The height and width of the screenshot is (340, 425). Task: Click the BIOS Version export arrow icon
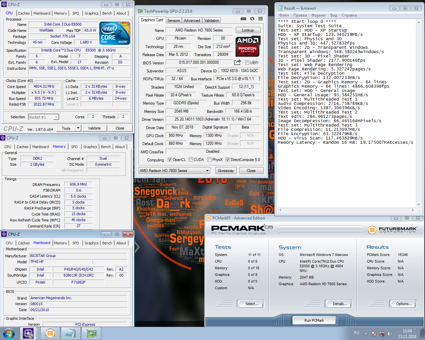(x=237, y=62)
